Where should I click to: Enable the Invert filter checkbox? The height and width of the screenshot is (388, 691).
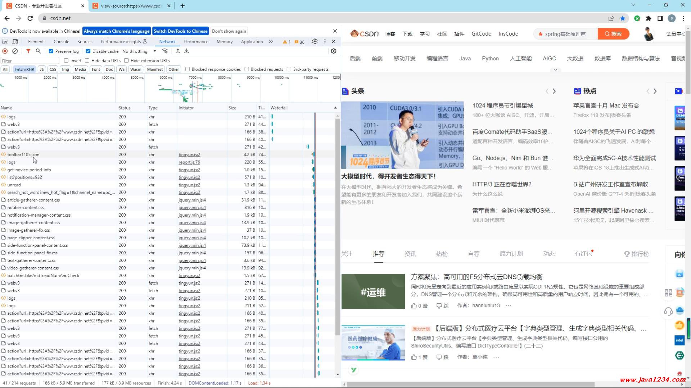pyautogui.click(x=66, y=60)
